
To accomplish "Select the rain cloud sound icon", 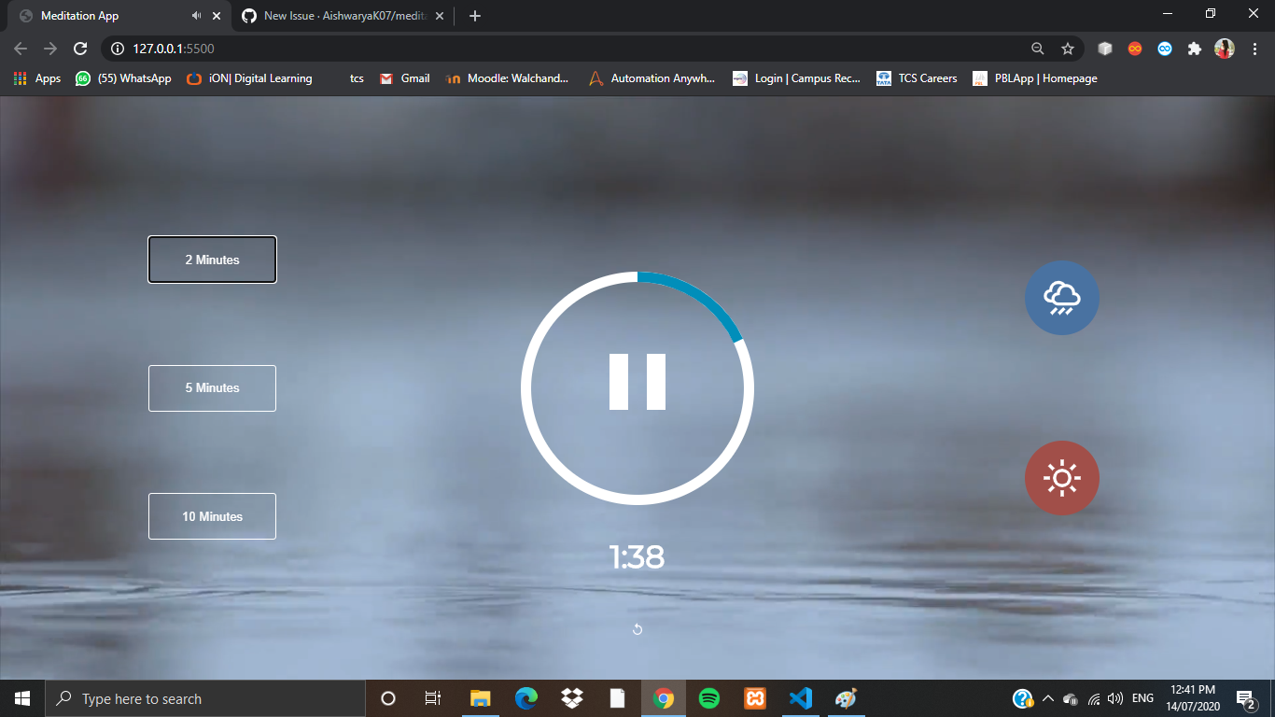I will [1061, 298].
